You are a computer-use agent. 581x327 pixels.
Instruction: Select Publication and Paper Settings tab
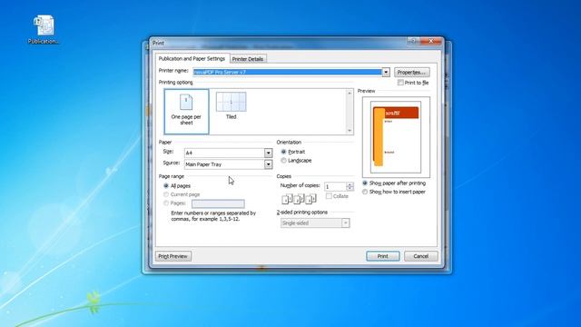(192, 58)
